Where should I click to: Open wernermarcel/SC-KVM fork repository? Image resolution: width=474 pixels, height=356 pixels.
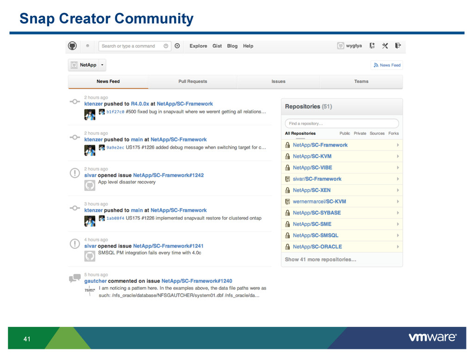tap(342, 201)
